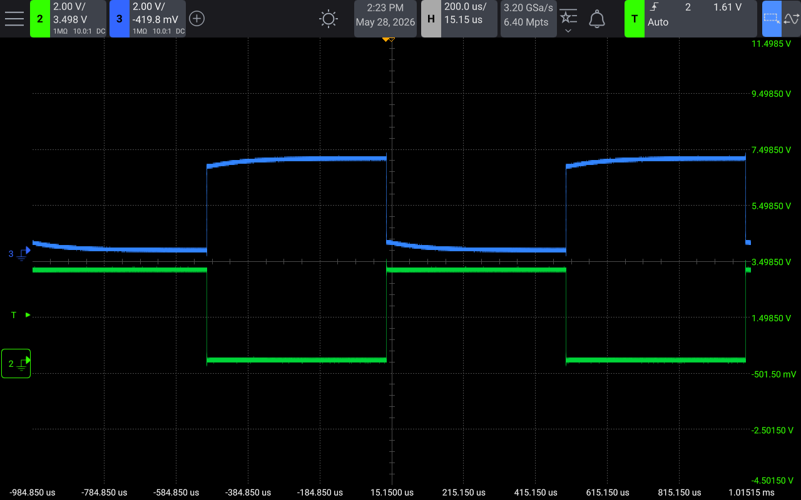Click the waveform icon beside the zoom box
801x500 pixels.
(x=791, y=19)
